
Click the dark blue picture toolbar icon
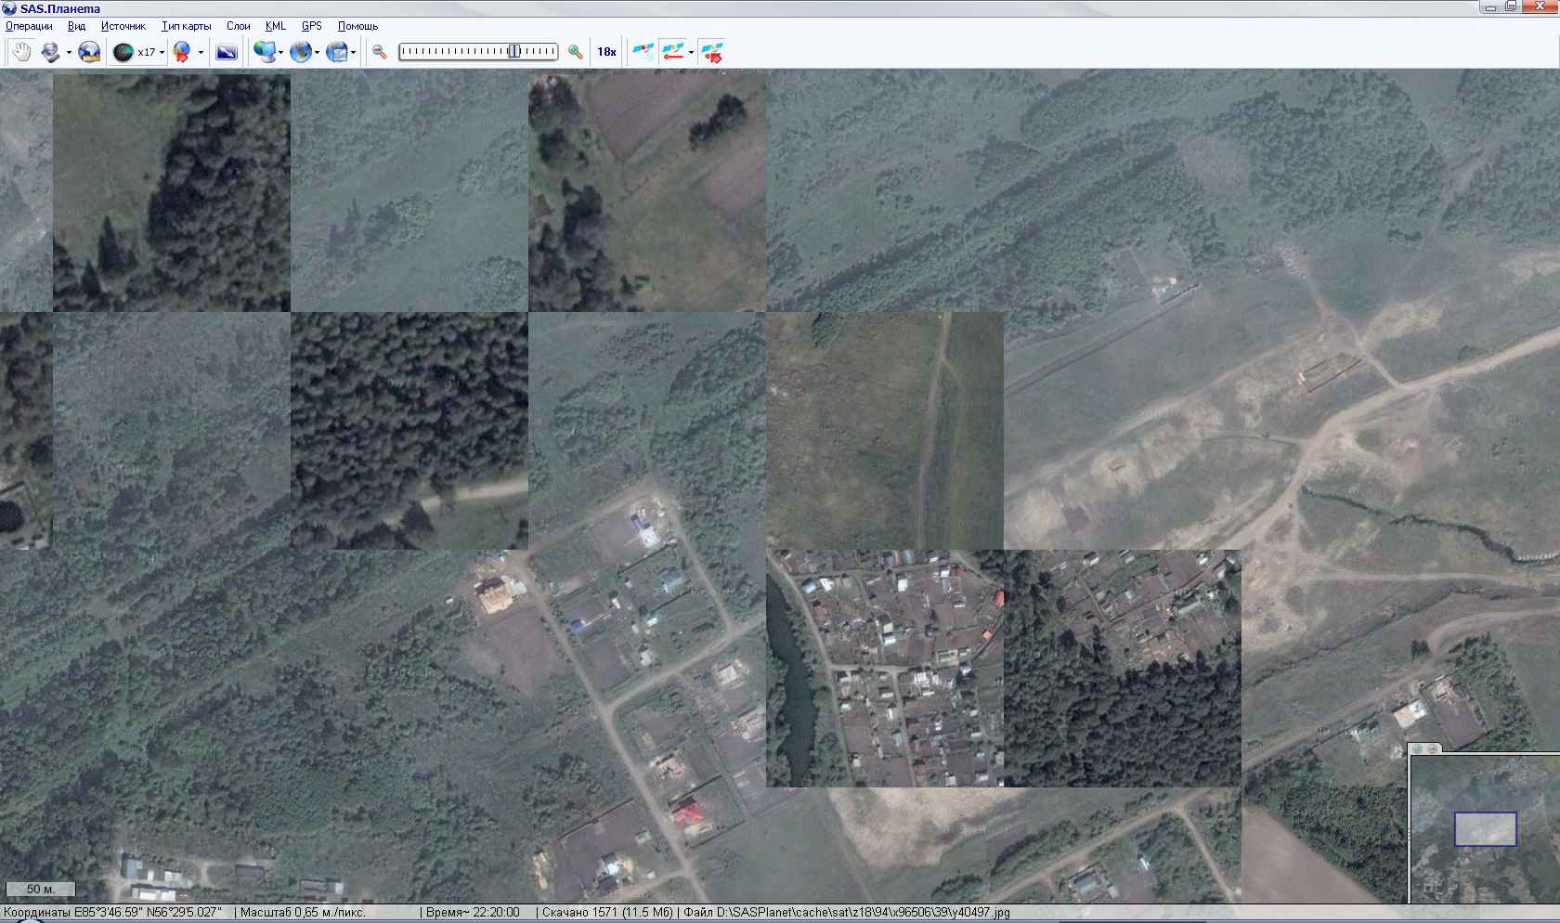point(226,52)
